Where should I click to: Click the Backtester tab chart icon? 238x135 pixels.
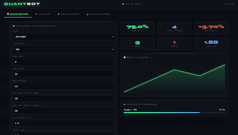point(8,14)
